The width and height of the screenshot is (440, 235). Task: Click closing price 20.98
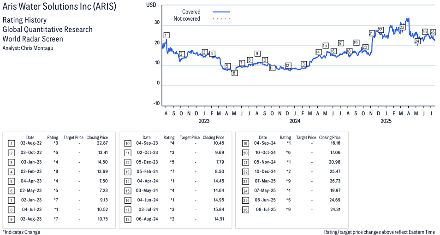click(x=335, y=162)
